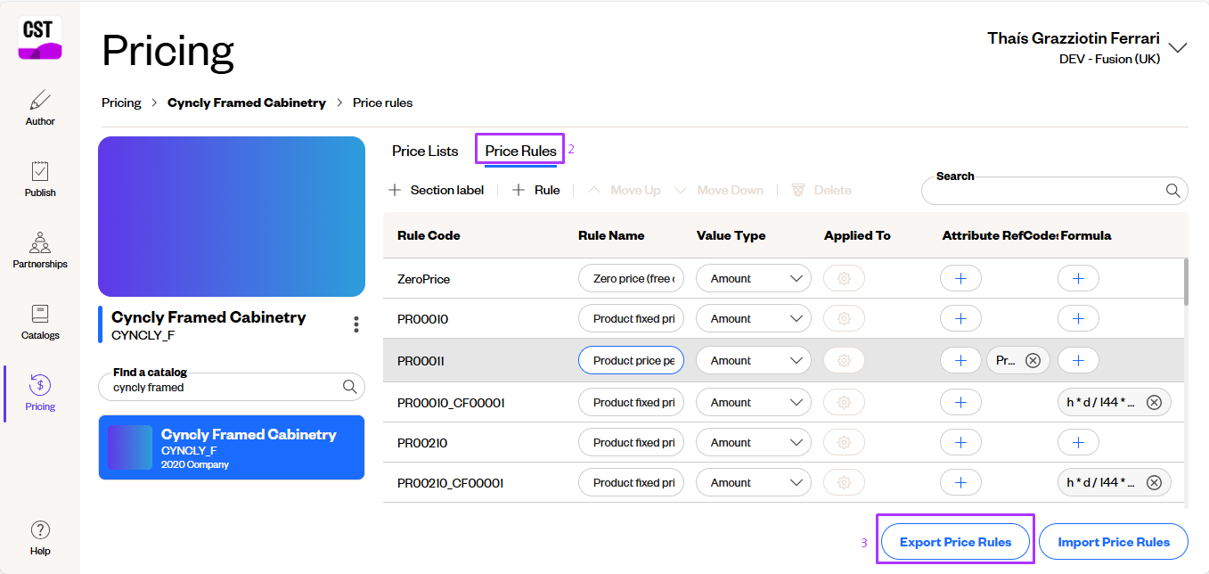Switch to the Price Rules tab
1209x574 pixels.
[x=521, y=151]
